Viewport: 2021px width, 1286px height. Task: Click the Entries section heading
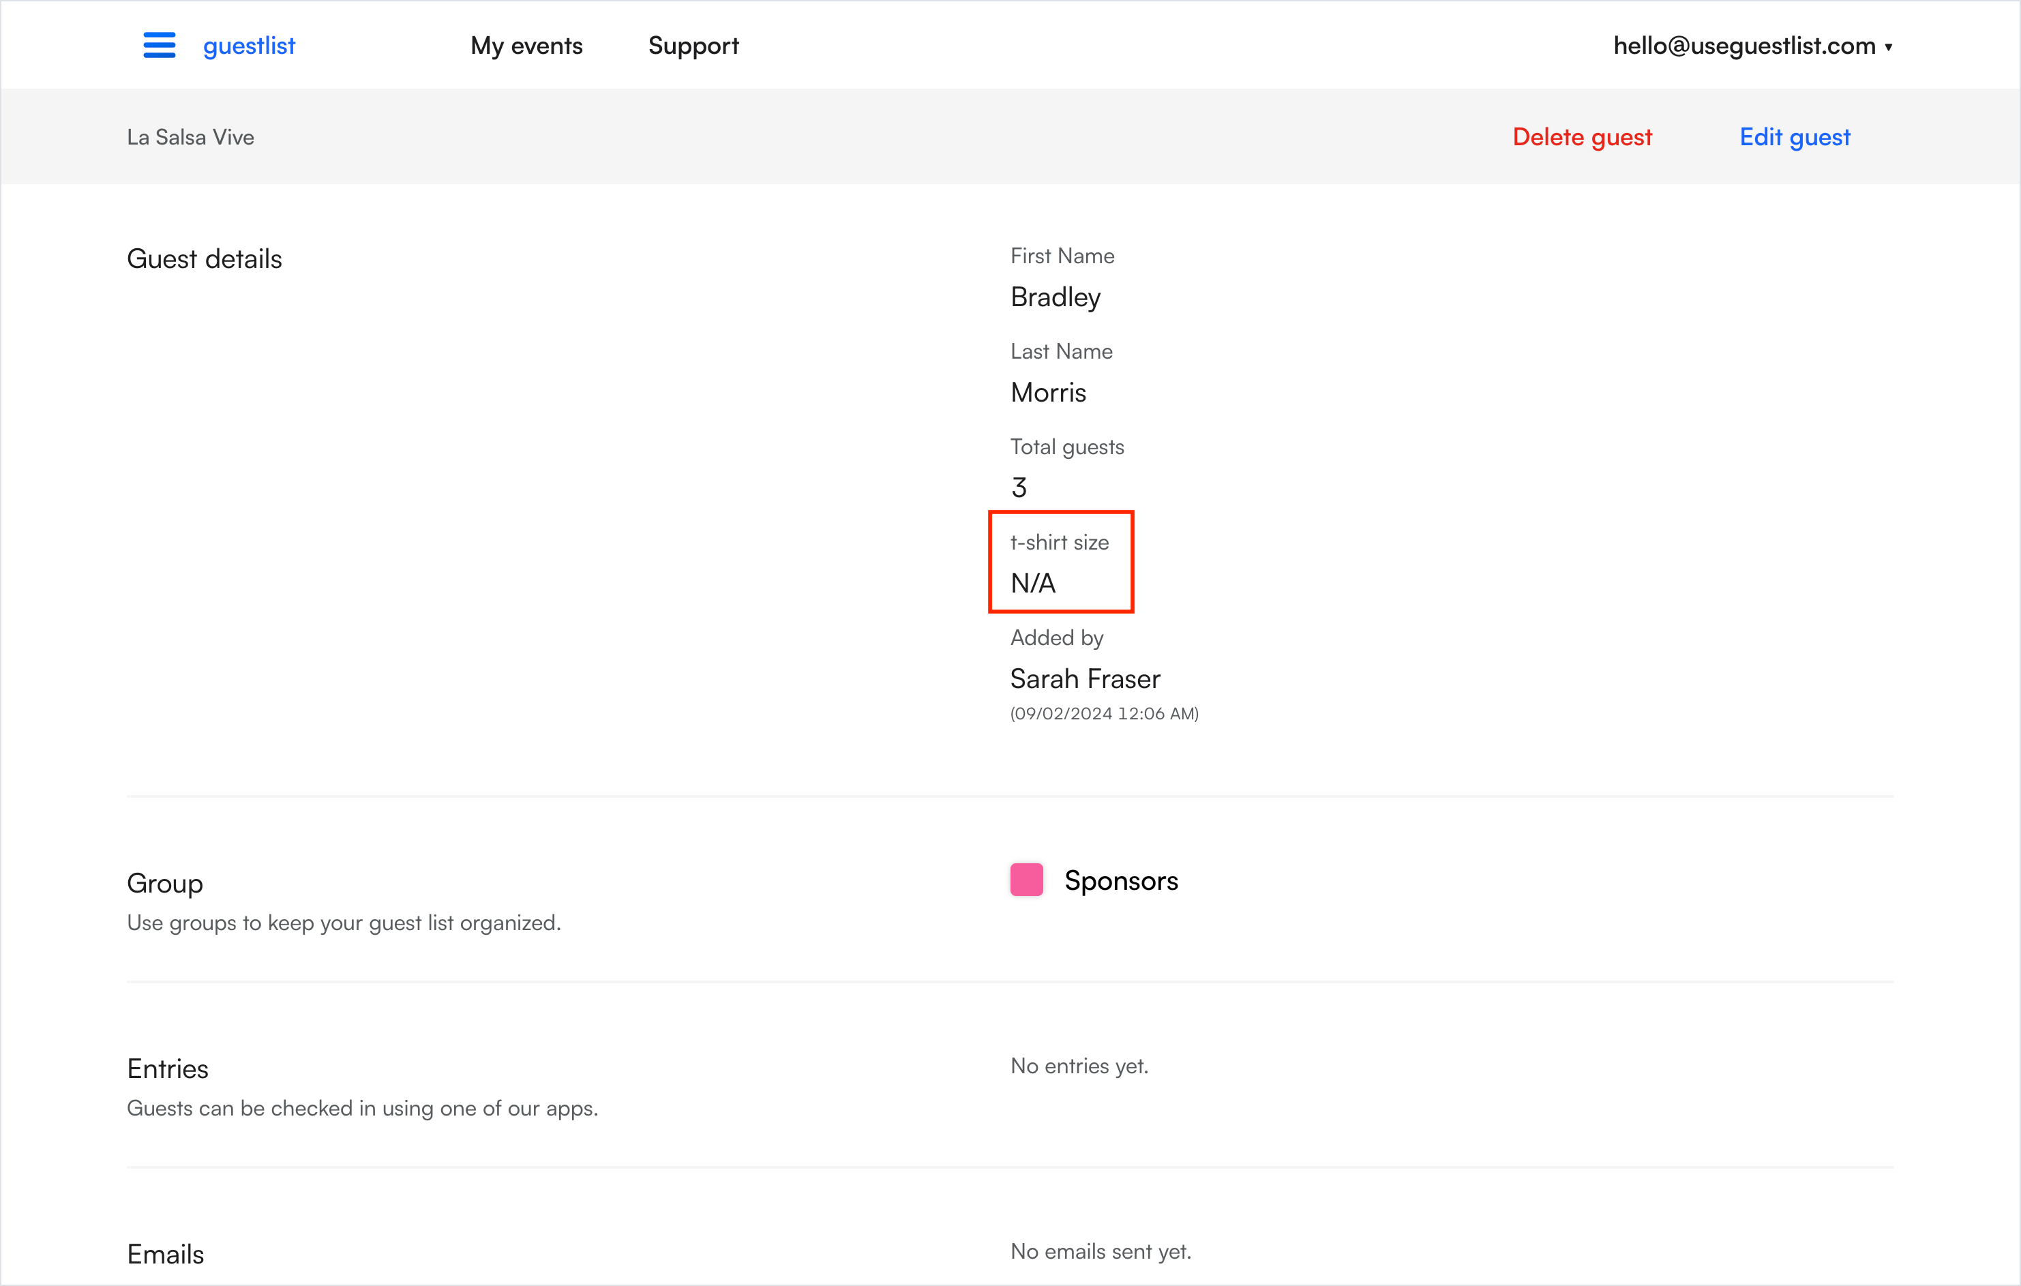click(167, 1068)
